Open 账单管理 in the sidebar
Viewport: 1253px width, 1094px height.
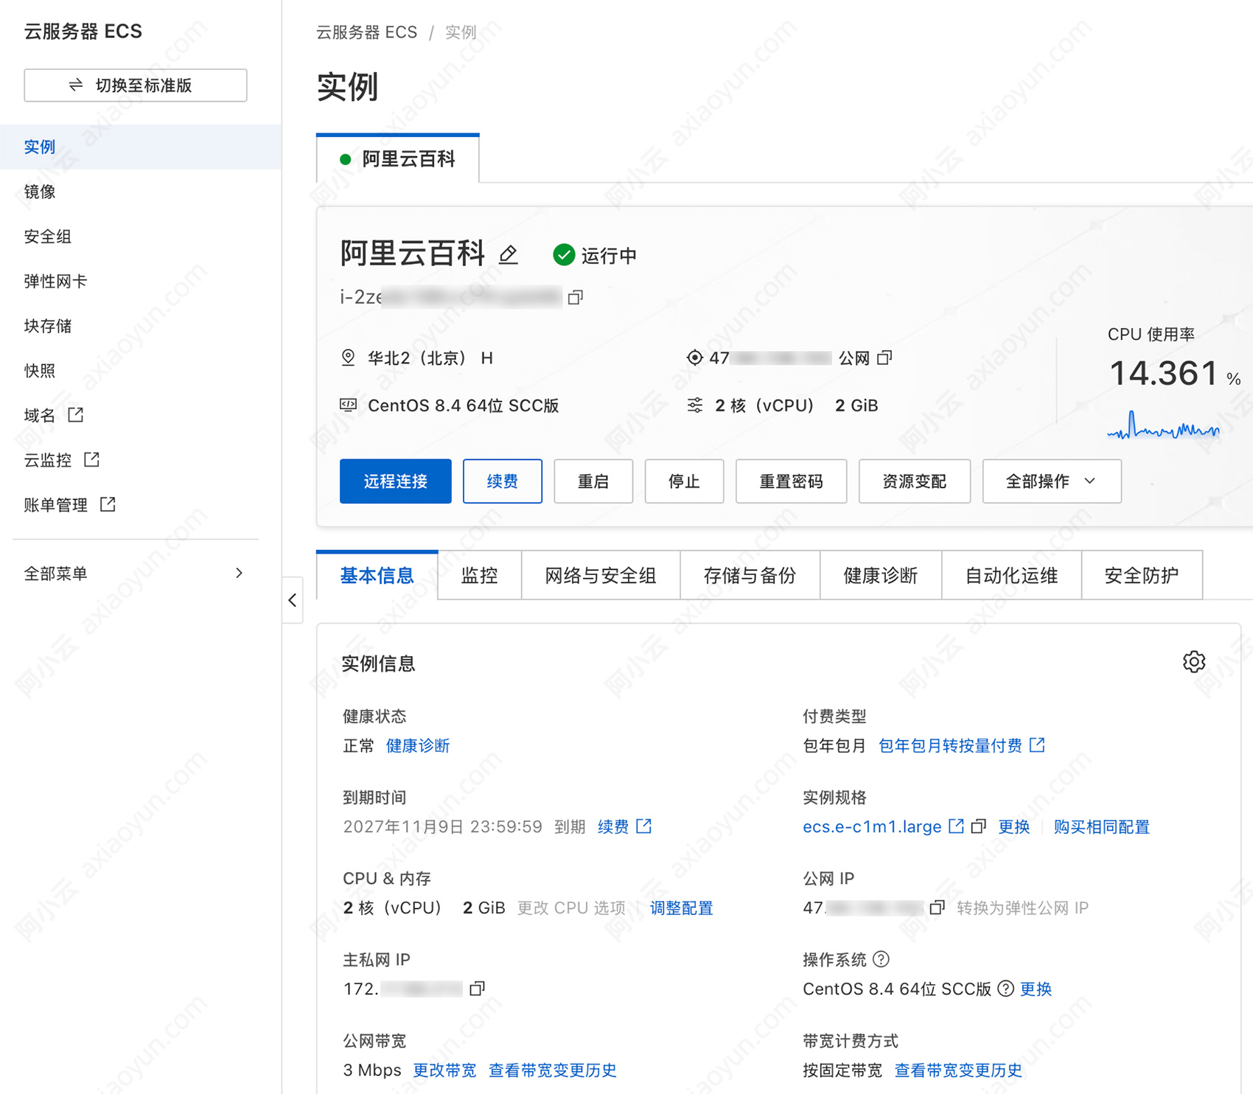click(70, 505)
